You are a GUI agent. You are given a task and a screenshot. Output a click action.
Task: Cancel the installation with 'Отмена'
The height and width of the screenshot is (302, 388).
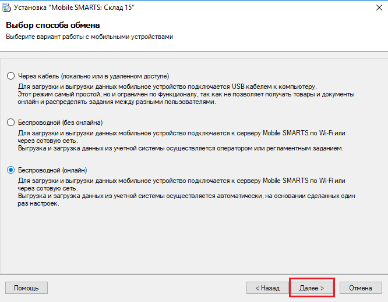pyautogui.click(x=361, y=288)
